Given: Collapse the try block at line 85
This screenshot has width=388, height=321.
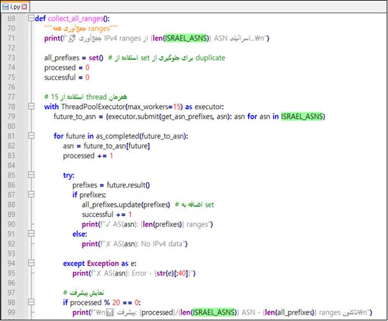Looking at the screenshot, I should [31, 175].
